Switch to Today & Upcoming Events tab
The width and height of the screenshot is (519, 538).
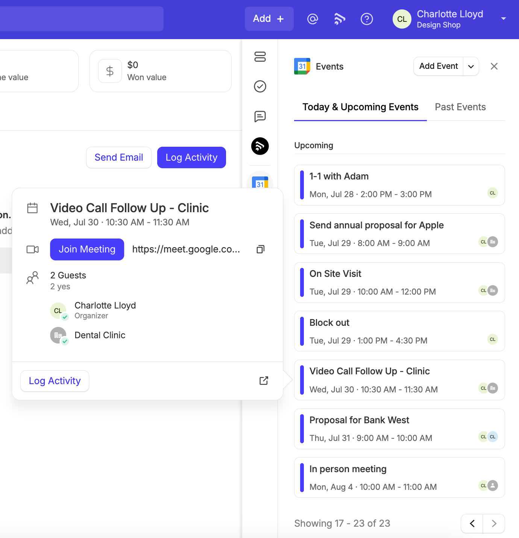pyautogui.click(x=360, y=107)
